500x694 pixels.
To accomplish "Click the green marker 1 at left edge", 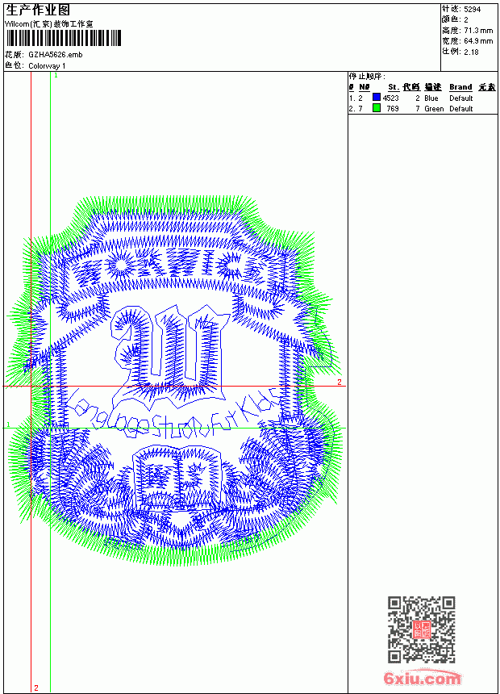I will tap(8, 424).
